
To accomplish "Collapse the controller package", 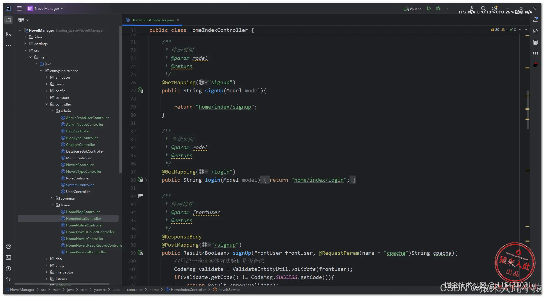I will click(47, 104).
